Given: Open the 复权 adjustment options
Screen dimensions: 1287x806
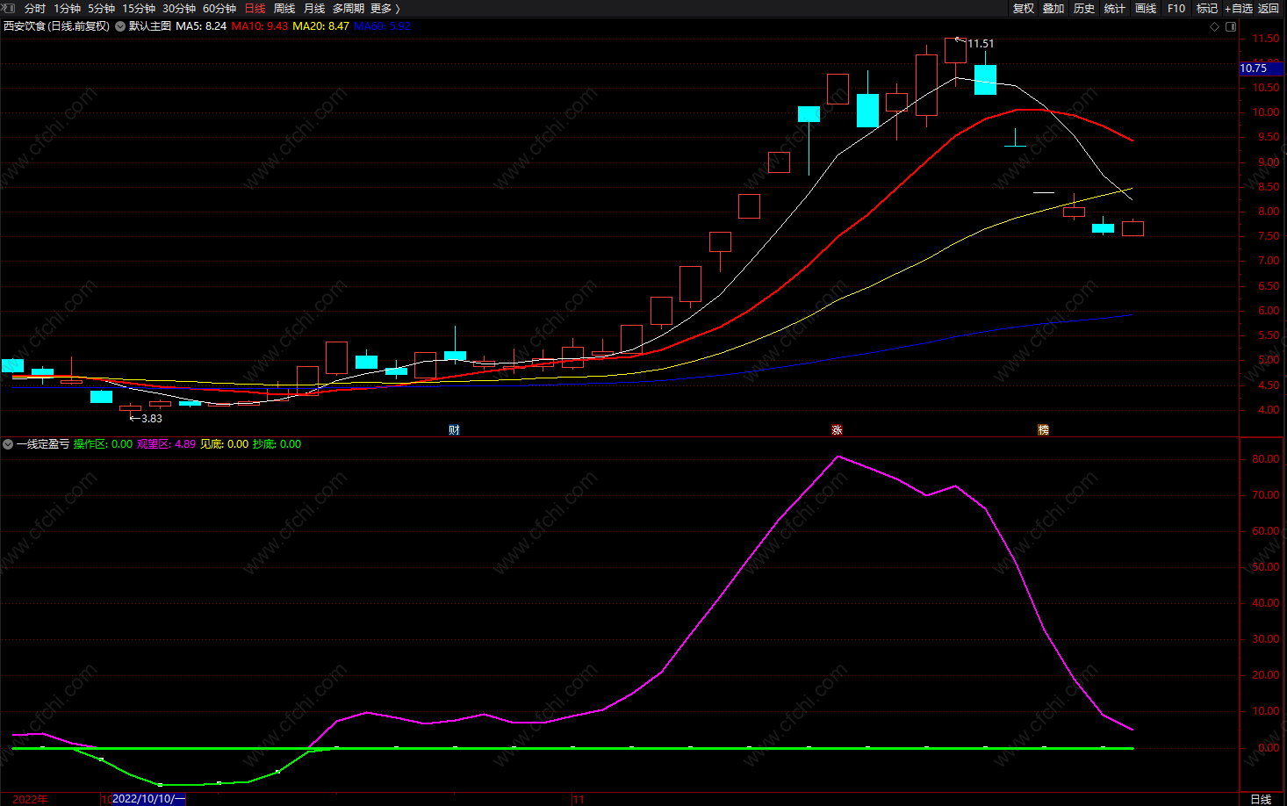Looking at the screenshot, I should tap(1024, 8).
